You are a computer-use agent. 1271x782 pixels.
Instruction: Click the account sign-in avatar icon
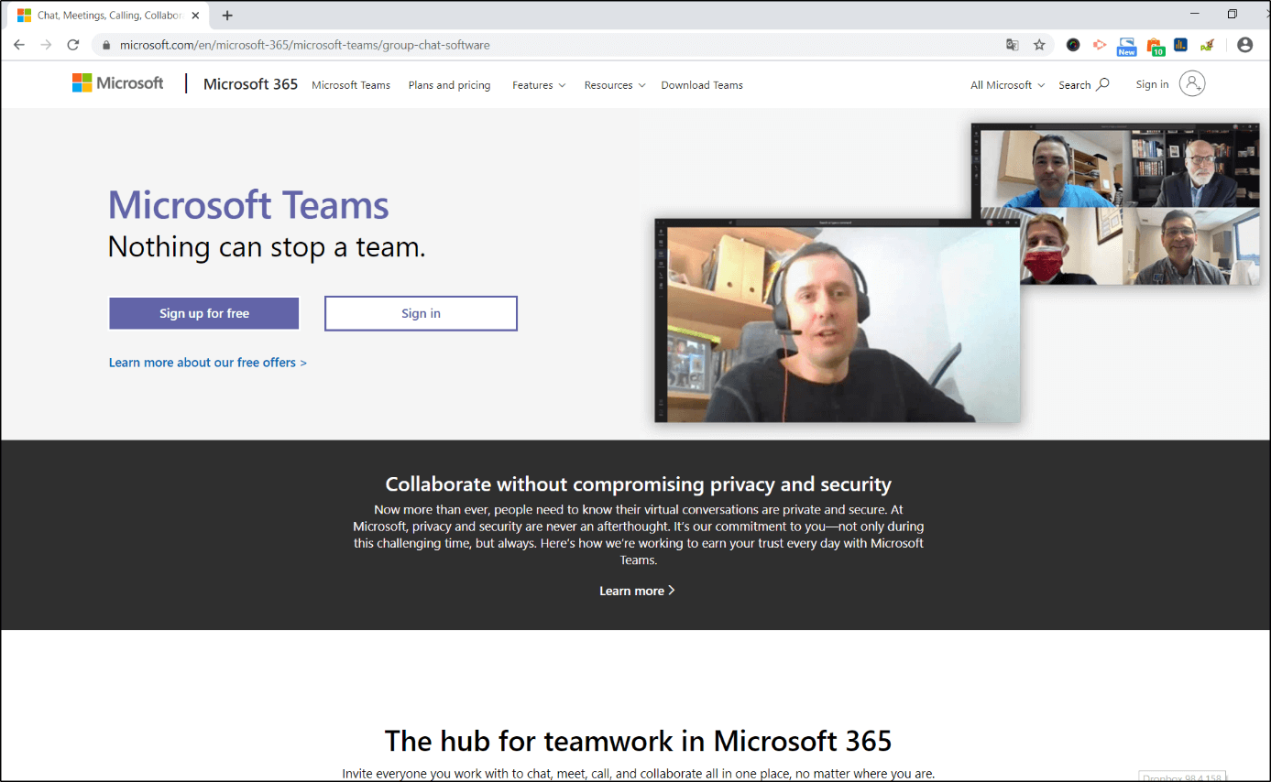[1192, 84]
